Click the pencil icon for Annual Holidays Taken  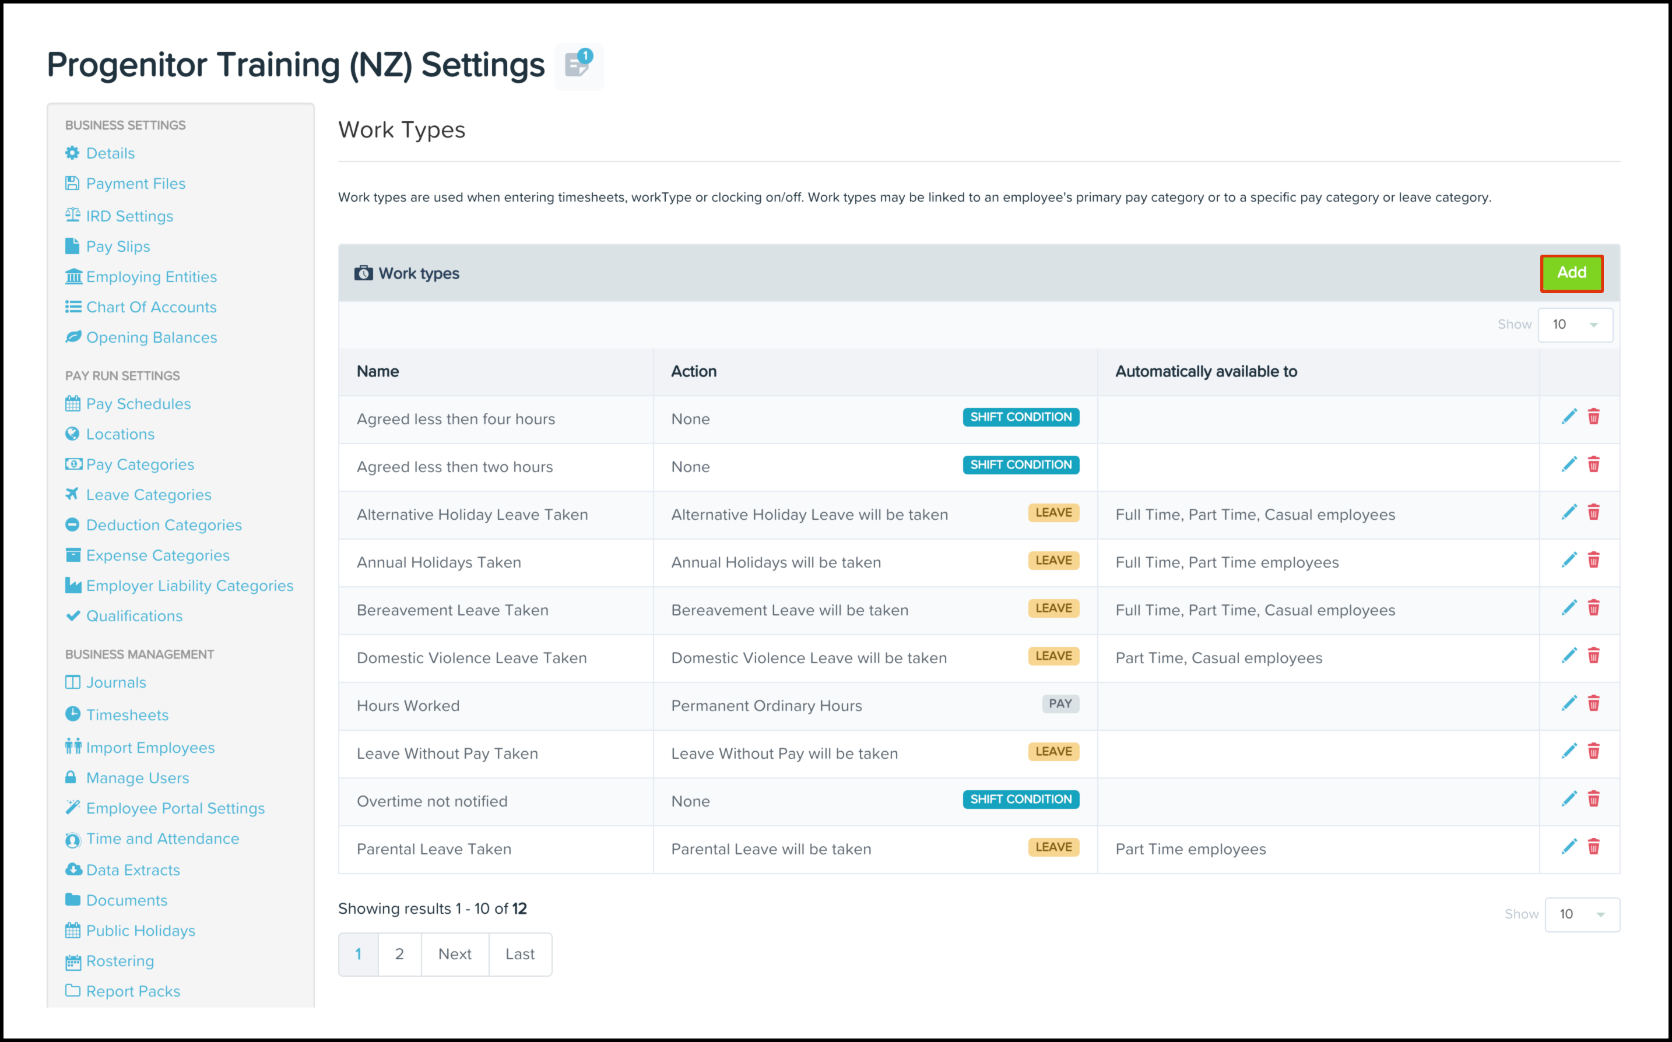1569,560
